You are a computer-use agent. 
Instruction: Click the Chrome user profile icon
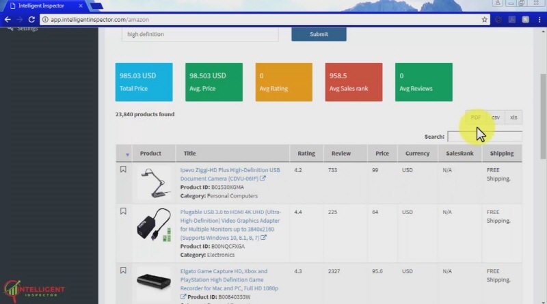point(498,3)
